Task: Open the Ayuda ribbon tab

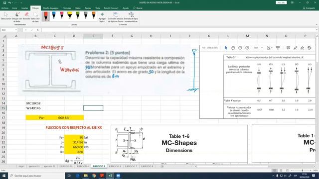Action: (x=126, y=8)
